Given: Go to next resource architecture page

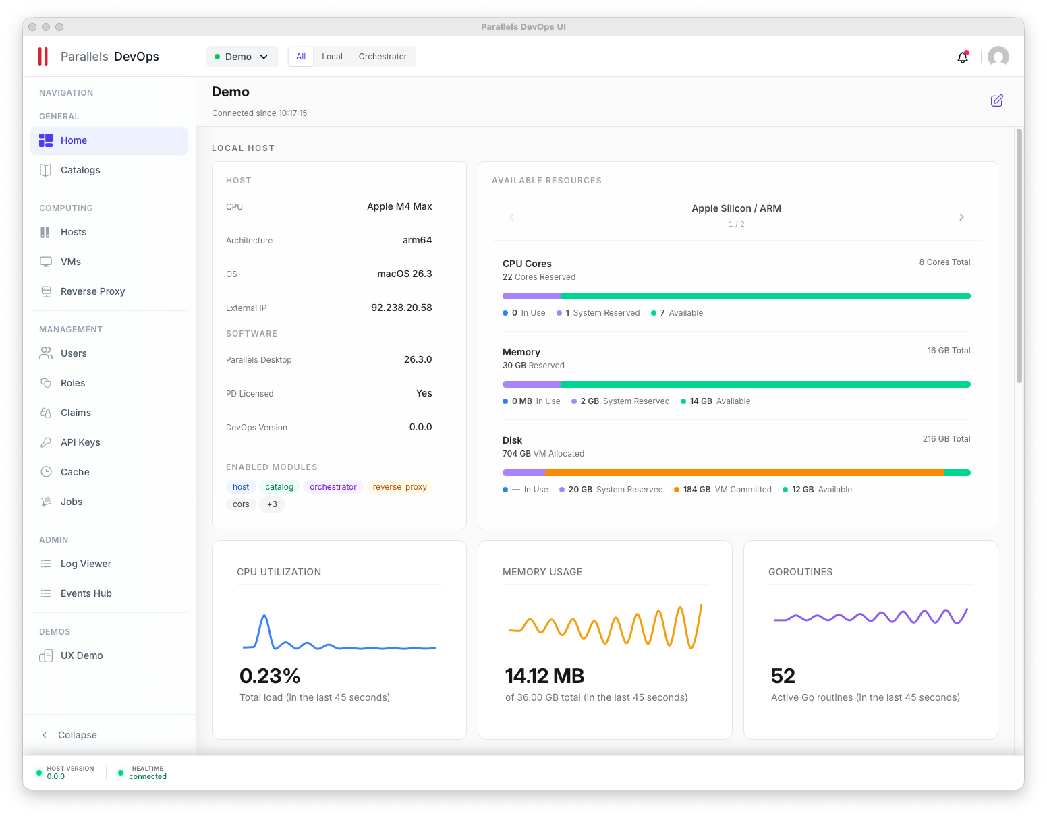Looking at the screenshot, I should [x=961, y=217].
